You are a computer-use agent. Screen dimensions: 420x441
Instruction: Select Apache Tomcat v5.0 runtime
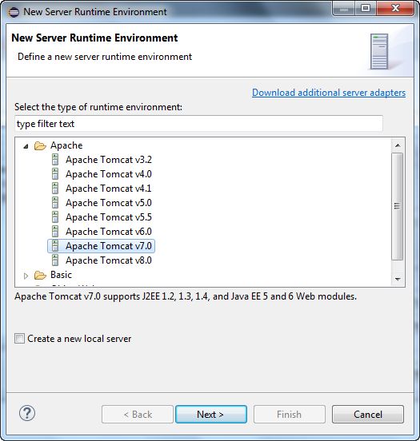[x=109, y=203]
